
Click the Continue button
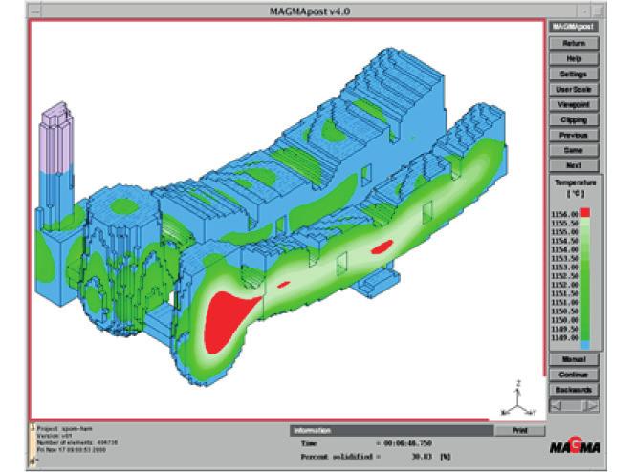tap(574, 375)
